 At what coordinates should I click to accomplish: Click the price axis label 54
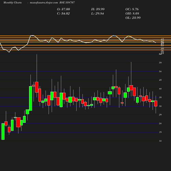160,71
